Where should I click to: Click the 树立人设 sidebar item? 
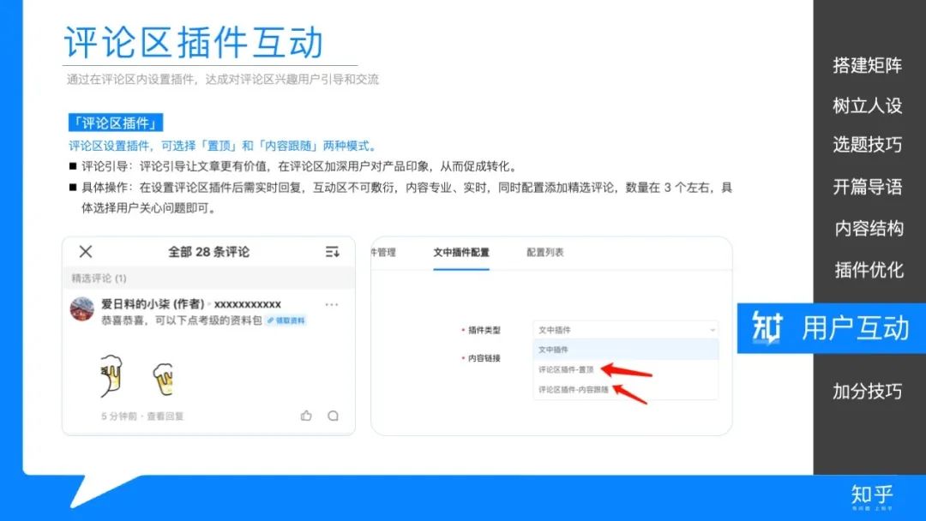pyautogui.click(x=868, y=105)
